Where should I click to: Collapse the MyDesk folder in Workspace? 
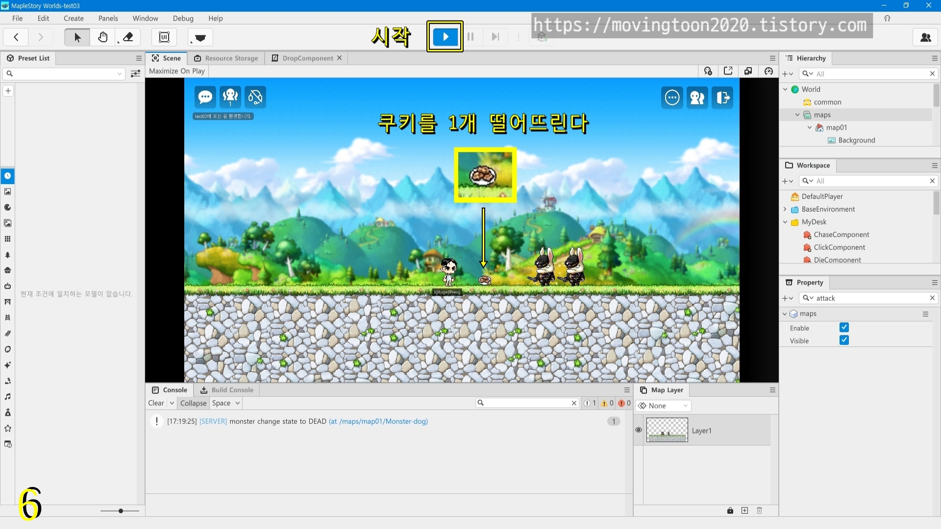[x=785, y=222]
